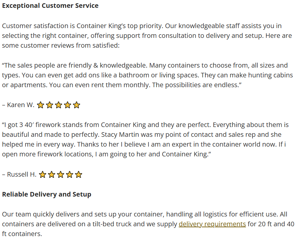Click the firework stands review paragraph
Viewport: 298px width, 239px height.
click(x=145, y=139)
